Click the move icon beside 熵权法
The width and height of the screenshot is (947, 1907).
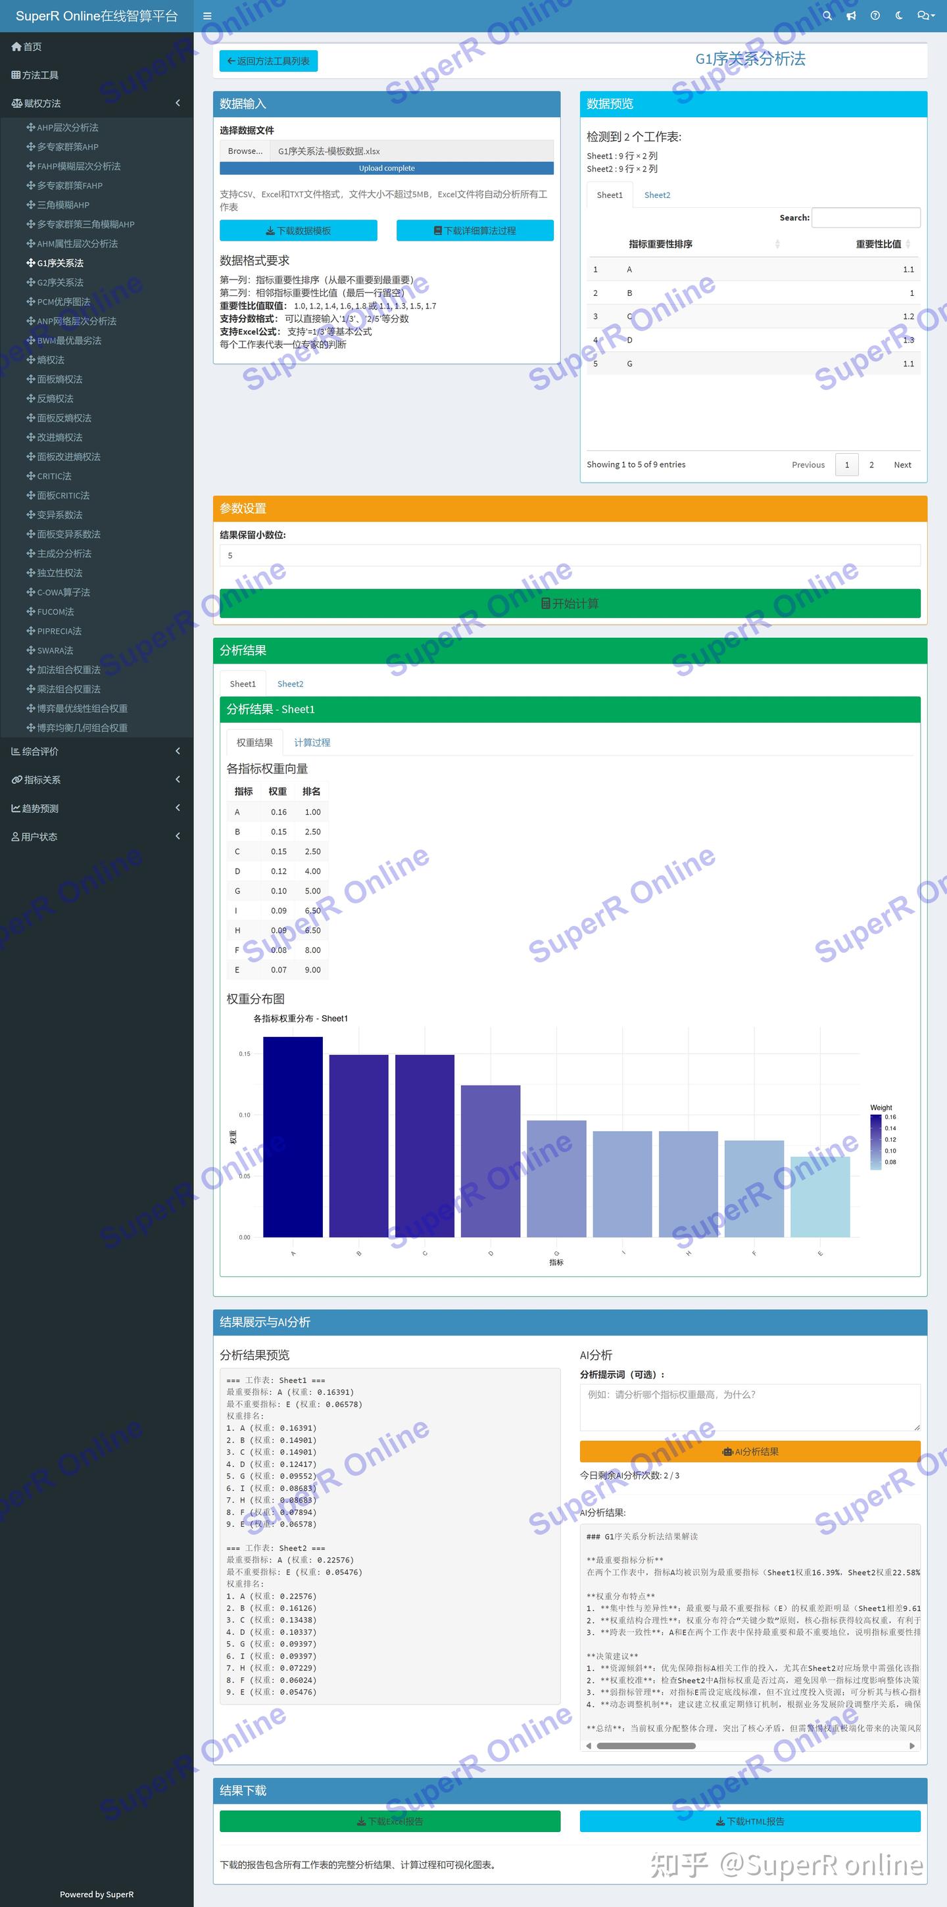point(30,360)
